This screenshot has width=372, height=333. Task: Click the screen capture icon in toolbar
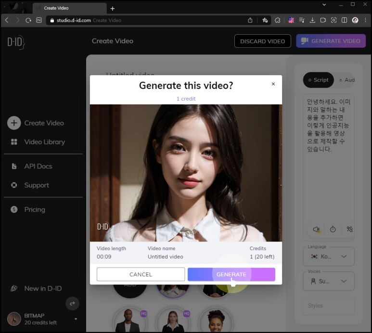334,20
